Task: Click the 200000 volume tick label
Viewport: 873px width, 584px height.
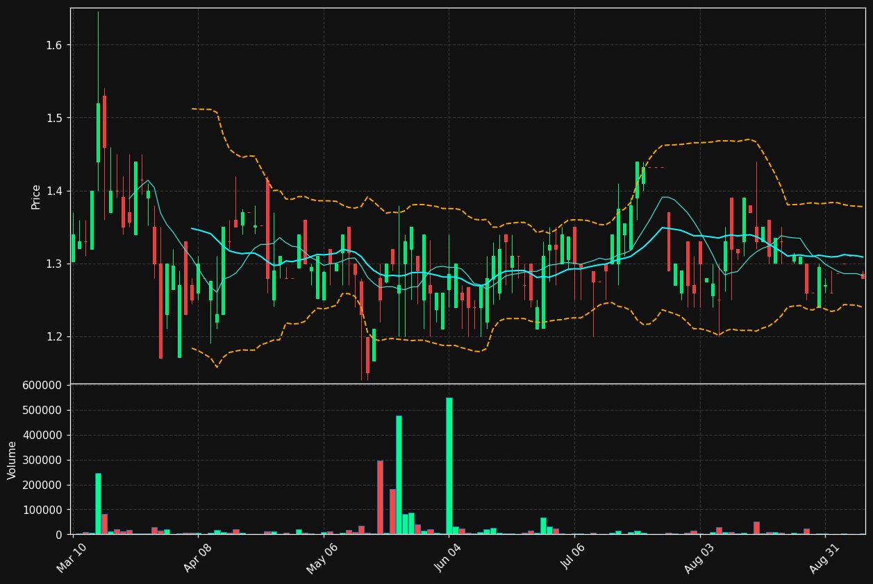Action: (x=42, y=485)
